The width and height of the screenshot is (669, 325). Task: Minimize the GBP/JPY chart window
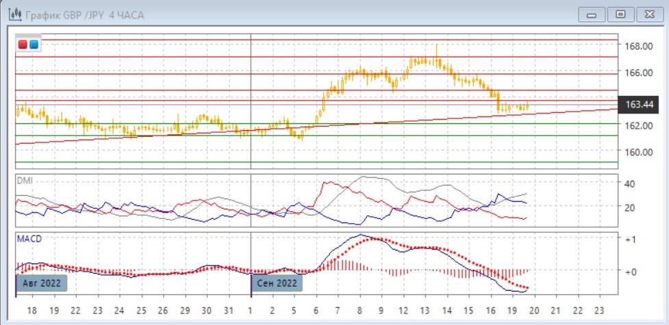pos(592,14)
